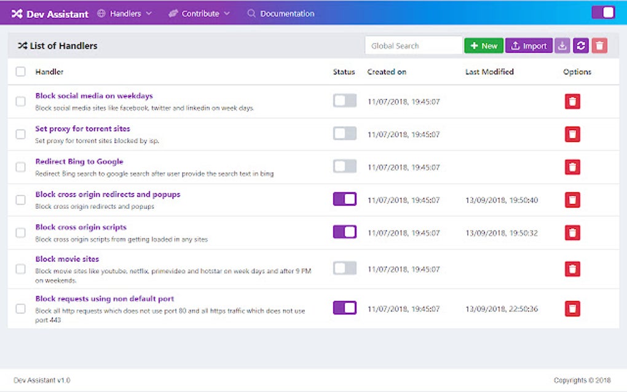Screen dimensions: 627x392
Task: Click the Options column header
Action: tap(577, 71)
